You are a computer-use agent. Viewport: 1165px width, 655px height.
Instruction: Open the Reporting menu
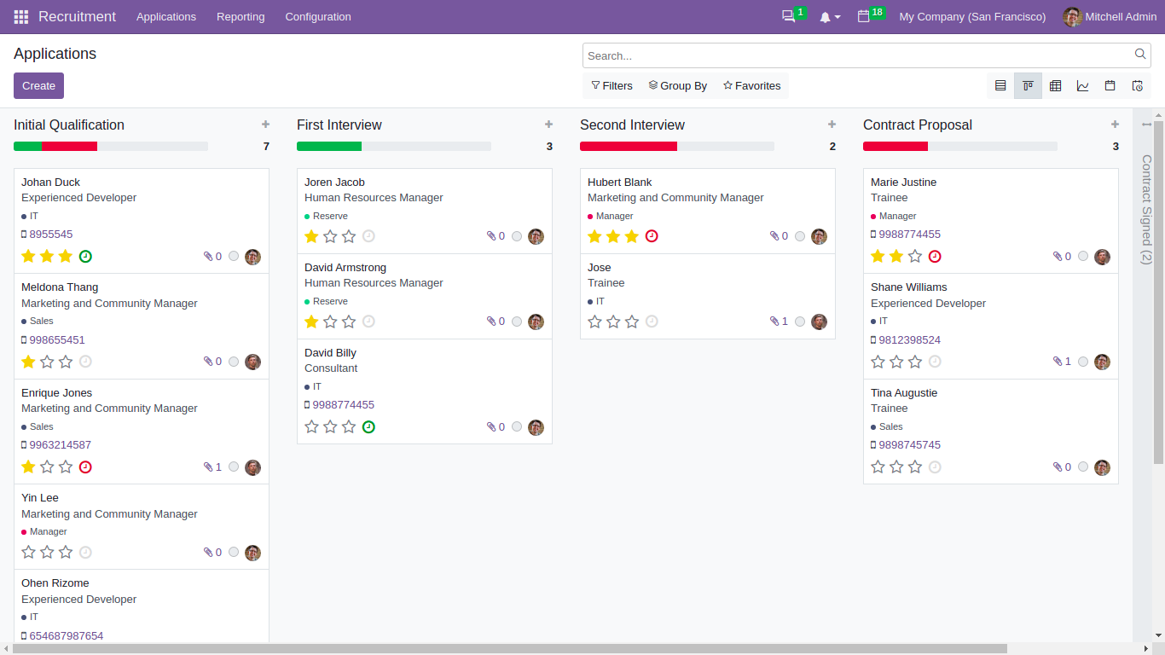tap(241, 16)
